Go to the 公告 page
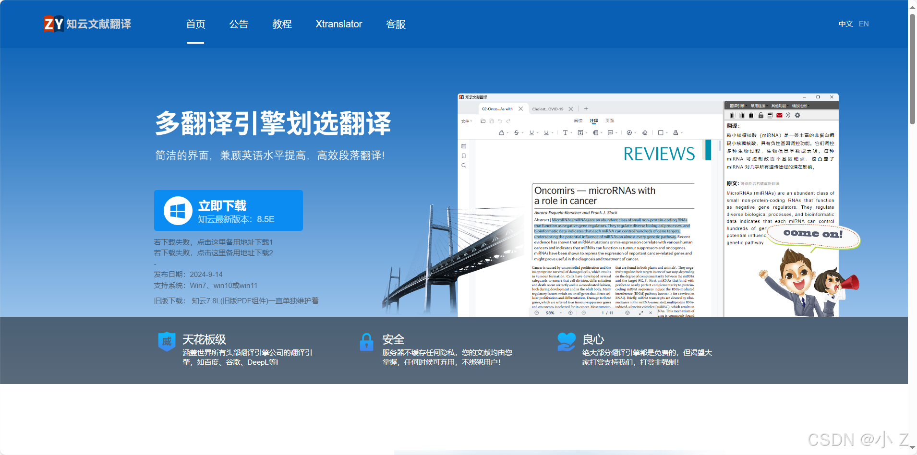The height and width of the screenshot is (455, 917). coord(239,24)
